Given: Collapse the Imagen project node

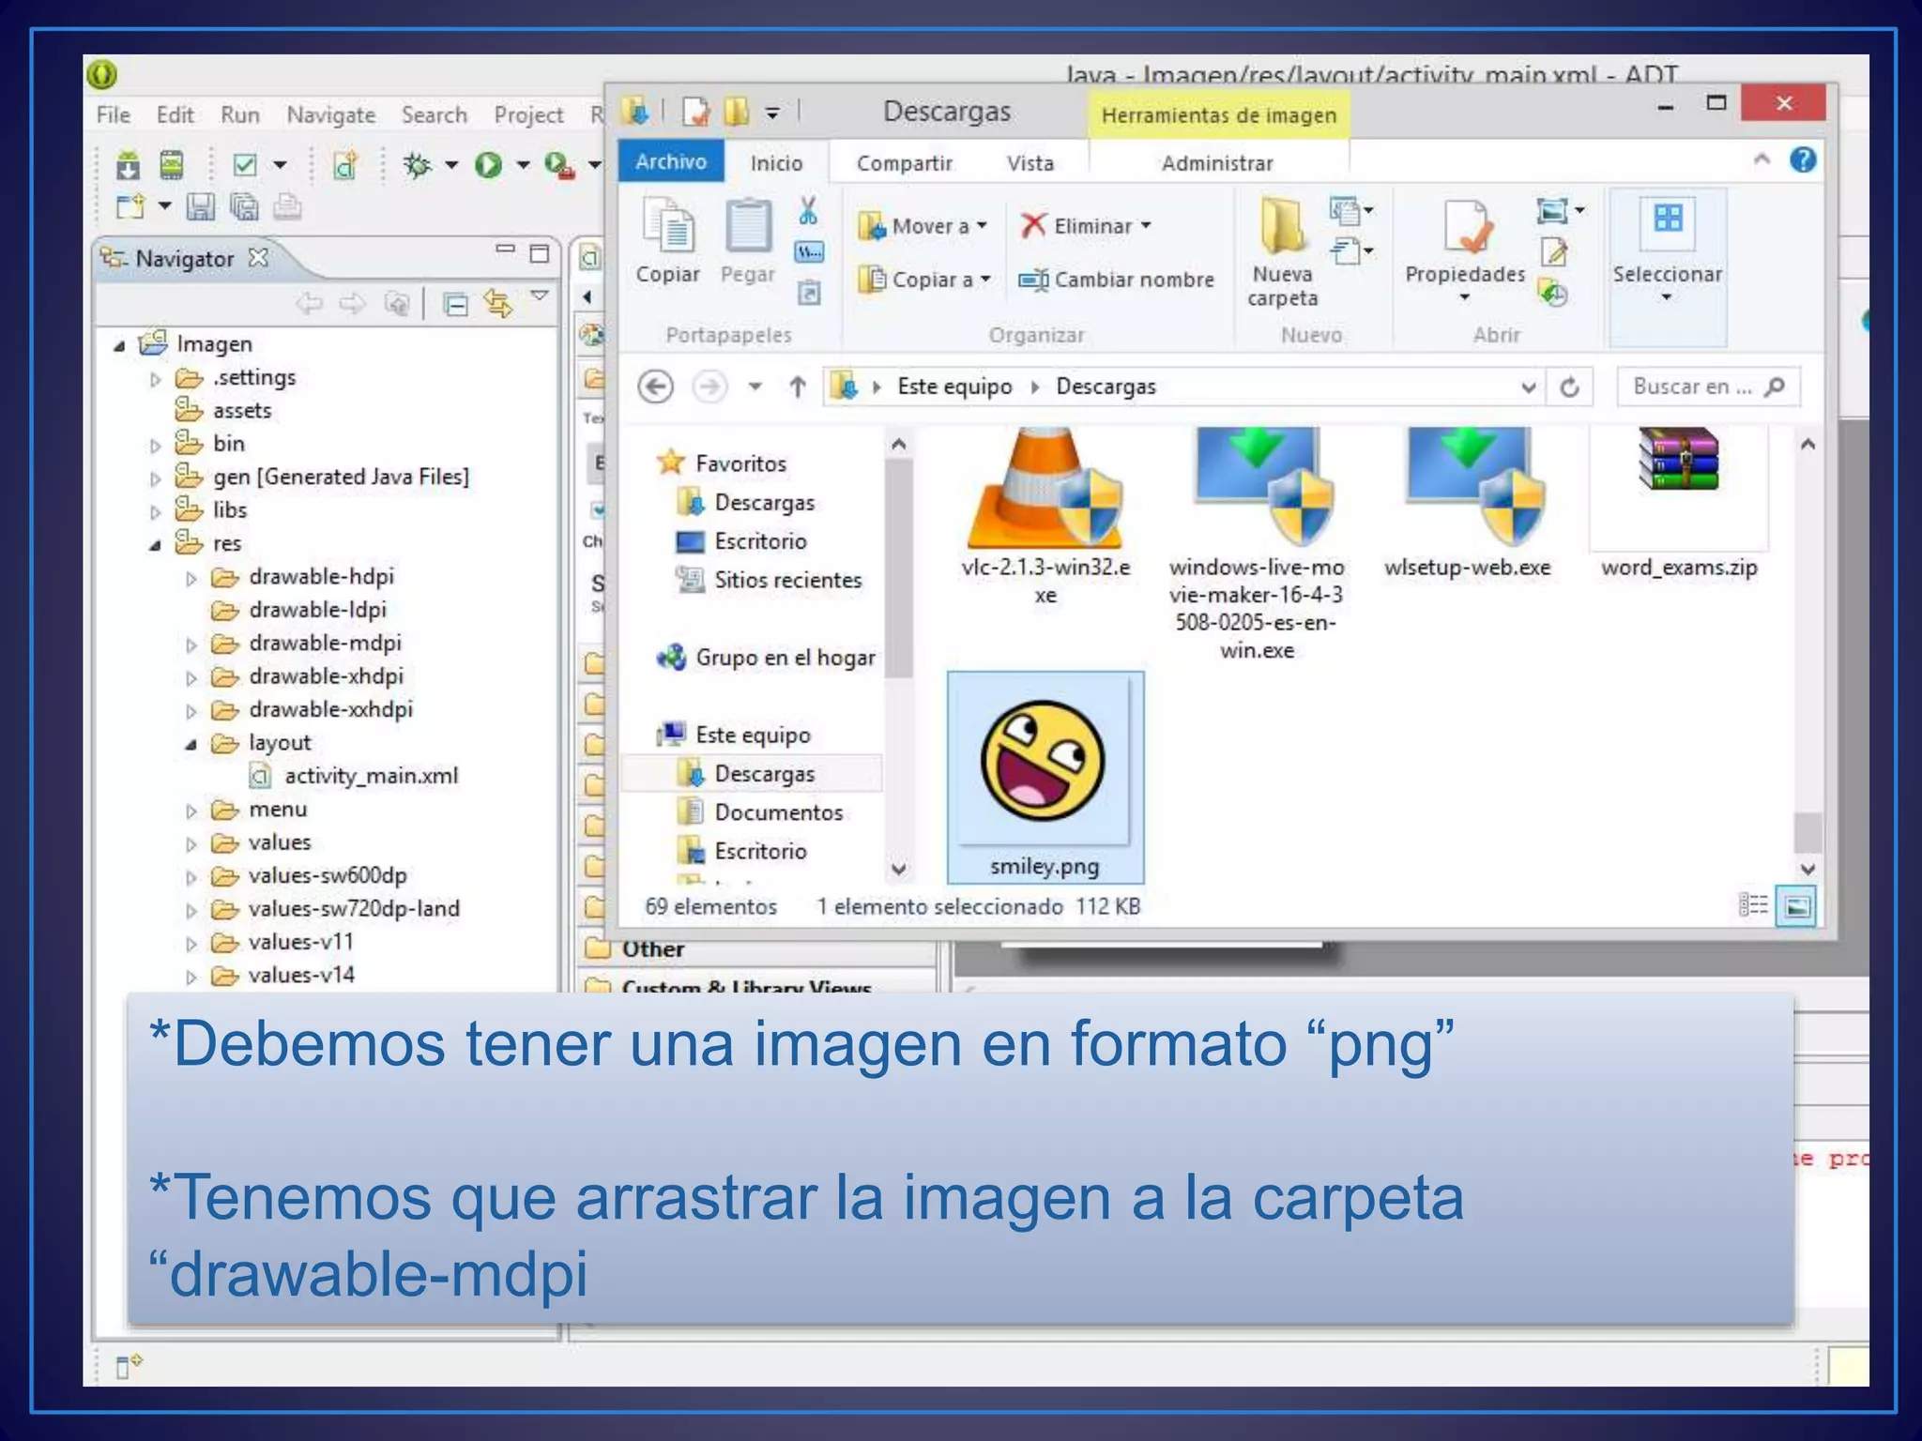Looking at the screenshot, I should (x=119, y=346).
